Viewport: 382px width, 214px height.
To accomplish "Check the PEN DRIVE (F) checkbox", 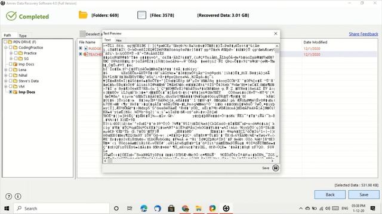I will tap(5, 42).
